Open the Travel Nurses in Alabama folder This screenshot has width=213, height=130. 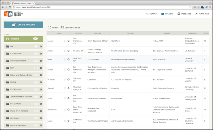click(x=23, y=97)
